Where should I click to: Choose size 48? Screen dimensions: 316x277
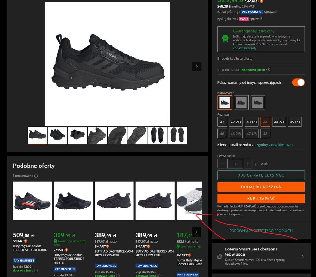265,134
